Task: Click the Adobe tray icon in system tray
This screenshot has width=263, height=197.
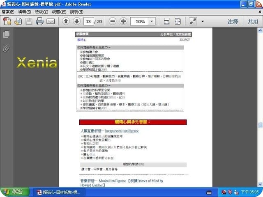Action: (224, 192)
